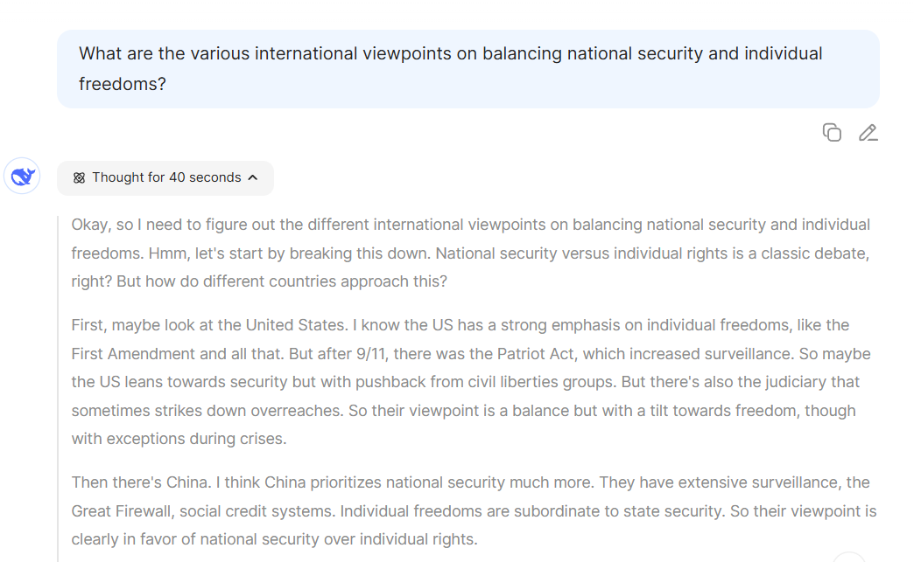Click the atom icon beside Thought label
Image resolution: width=914 pixels, height=562 pixels.
(79, 177)
